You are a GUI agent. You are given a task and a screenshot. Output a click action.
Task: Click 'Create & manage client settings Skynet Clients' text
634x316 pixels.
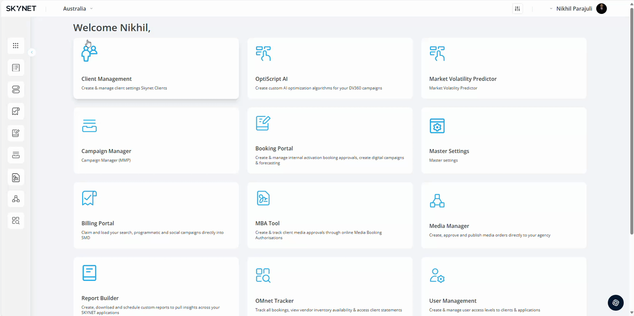(x=124, y=88)
